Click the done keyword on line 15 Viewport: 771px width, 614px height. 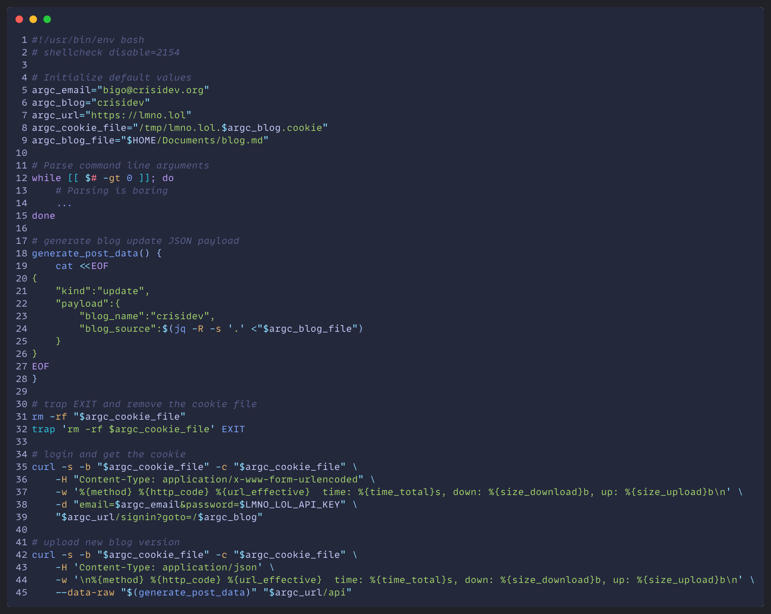[43, 216]
